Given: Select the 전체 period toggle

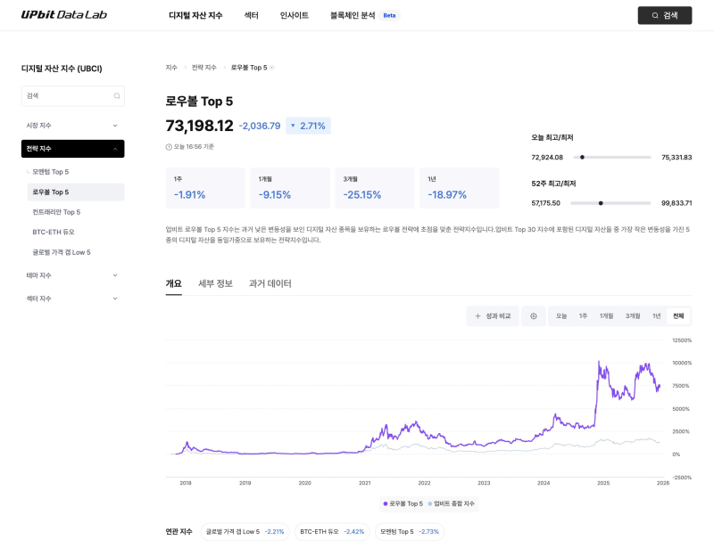Looking at the screenshot, I should (679, 315).
